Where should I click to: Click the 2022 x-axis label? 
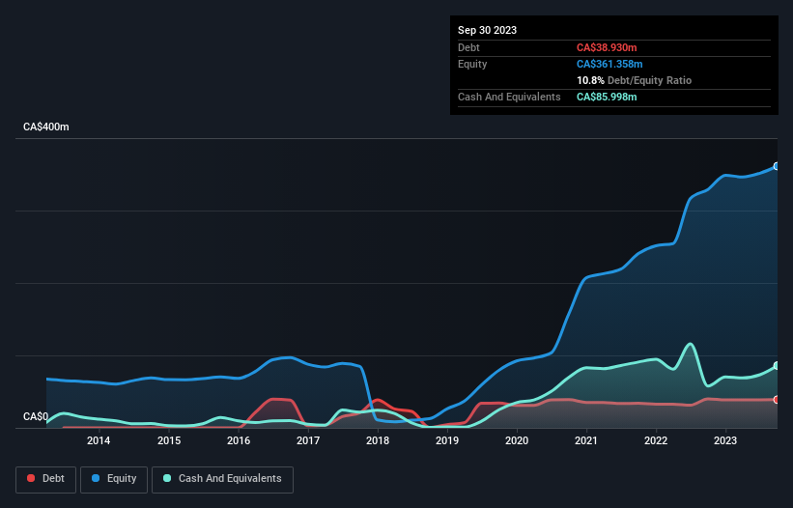pyautogui.click(x=656, y=440)
